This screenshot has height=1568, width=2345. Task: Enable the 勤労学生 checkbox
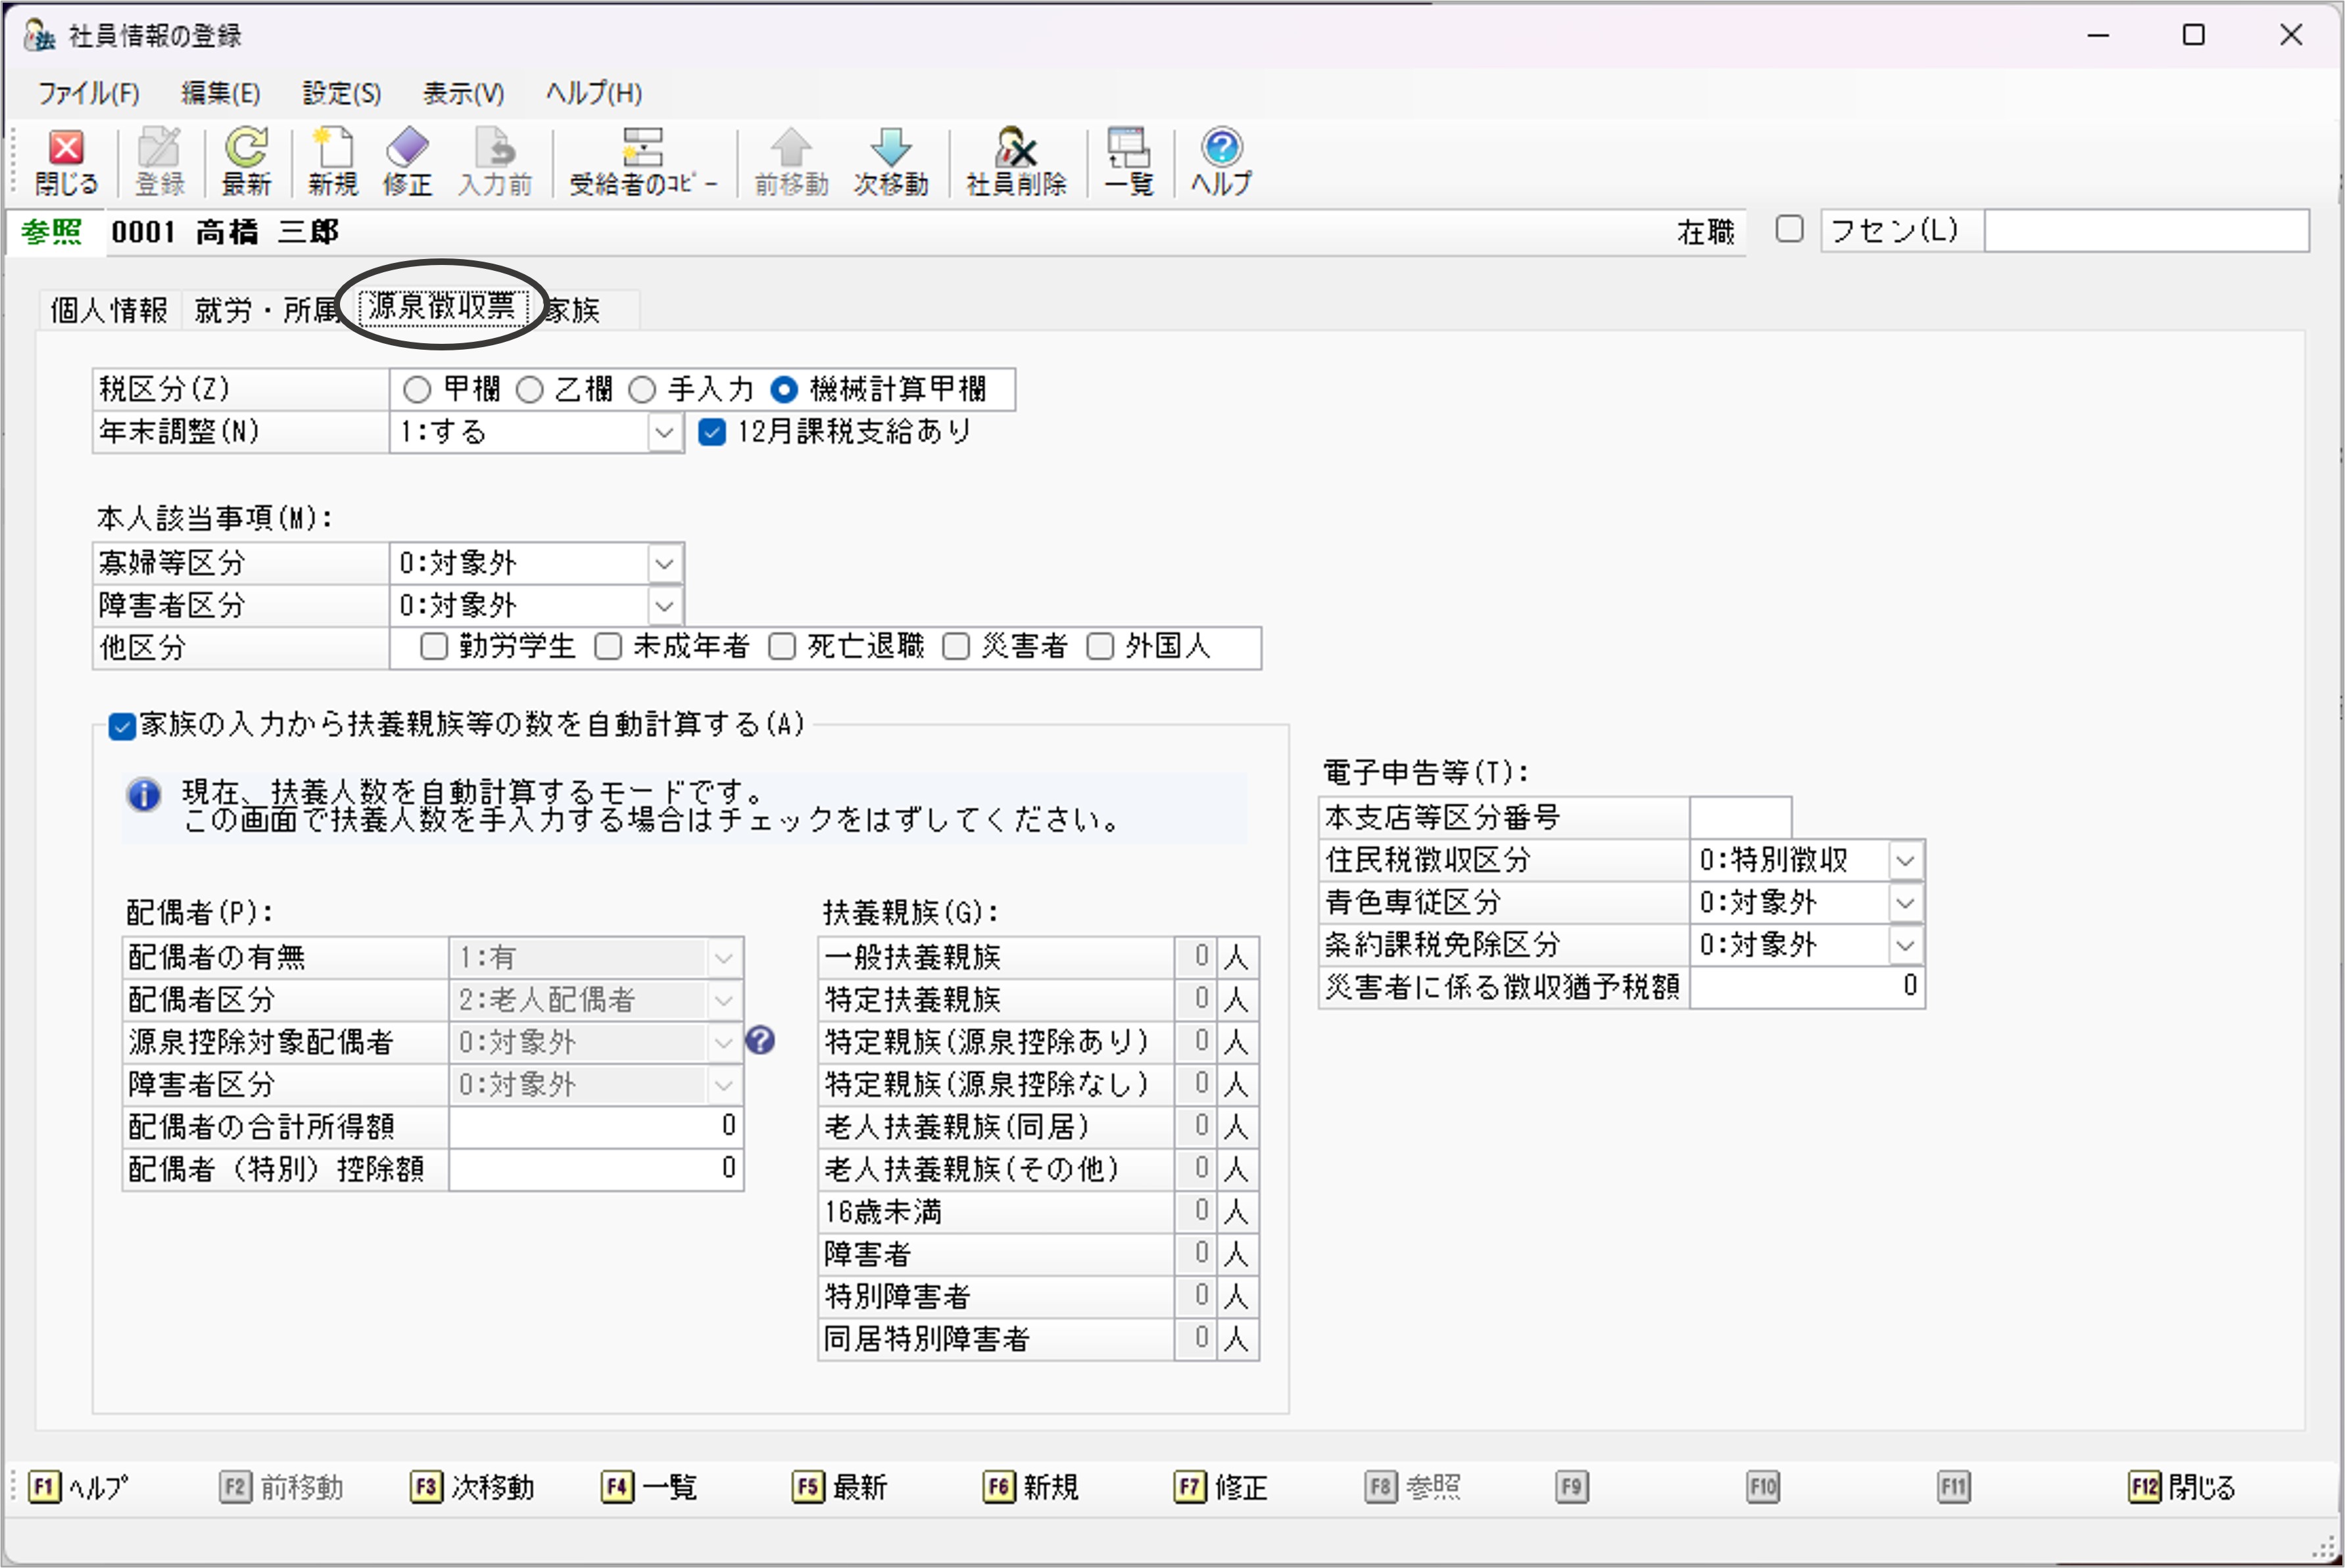[x=434, y=647]
